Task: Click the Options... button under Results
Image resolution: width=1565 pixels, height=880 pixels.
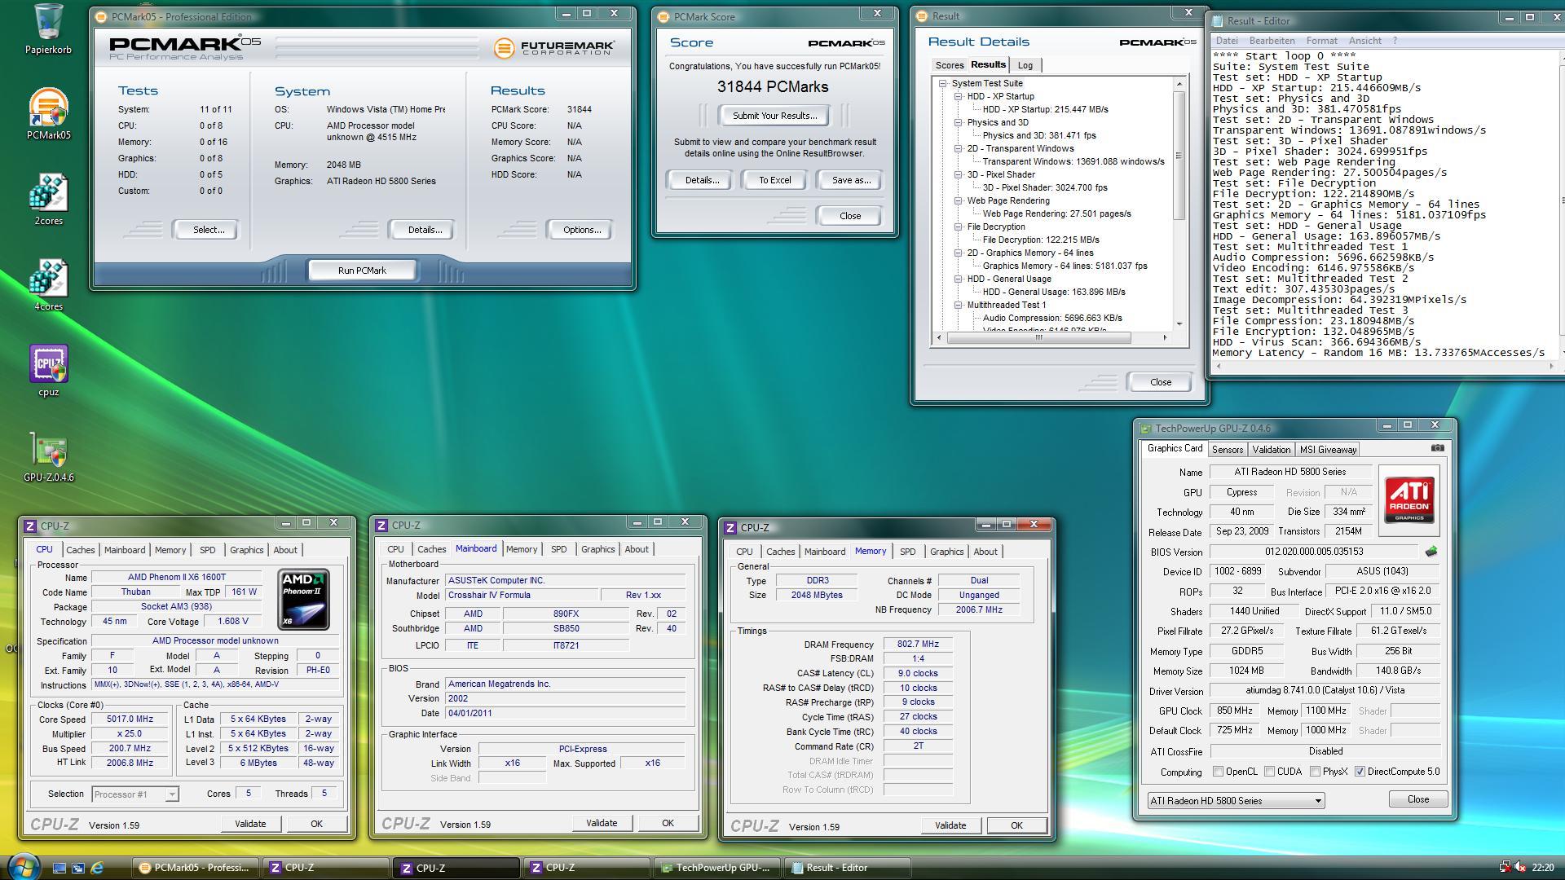Action: coord(581,230)
